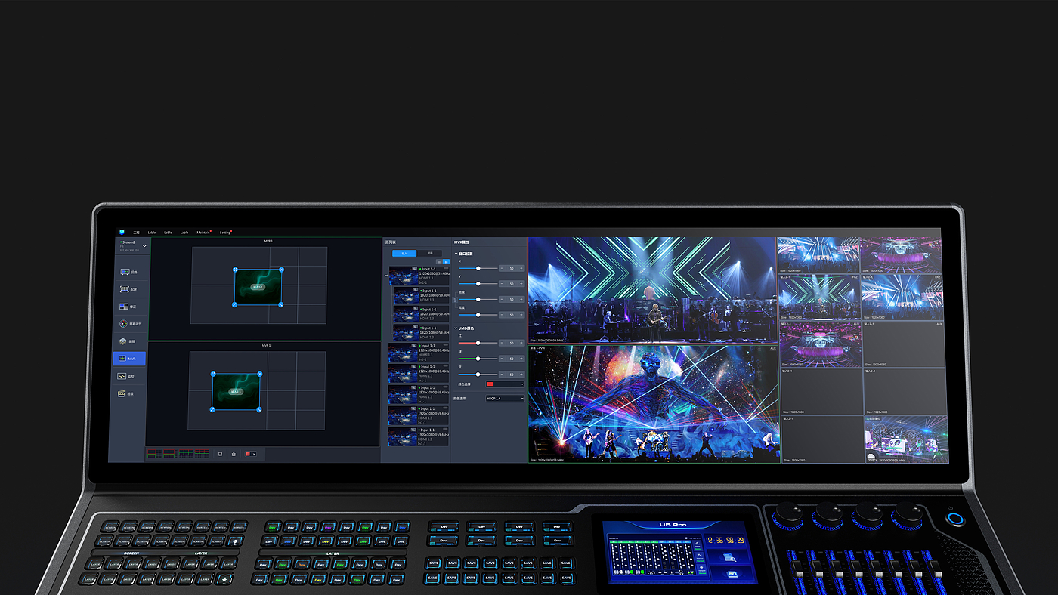Click the X position slider
The height and width of the screenshot is (595, 1058).
click(477, 268)
